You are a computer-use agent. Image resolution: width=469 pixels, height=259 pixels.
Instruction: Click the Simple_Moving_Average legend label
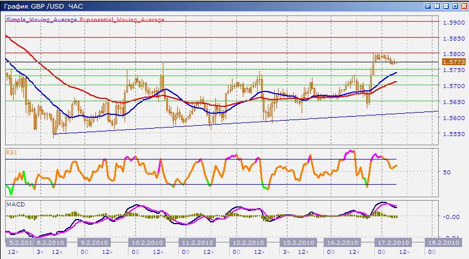(x=42, y=19)
